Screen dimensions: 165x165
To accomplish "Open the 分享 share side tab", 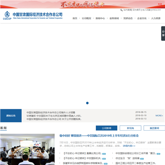I will tap(163, 33).
